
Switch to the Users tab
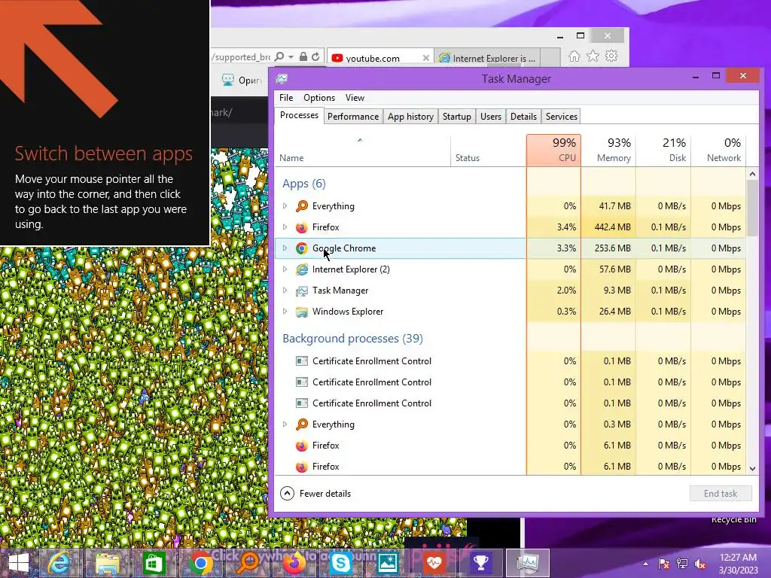pyautogui.click(x=491, y=117)
